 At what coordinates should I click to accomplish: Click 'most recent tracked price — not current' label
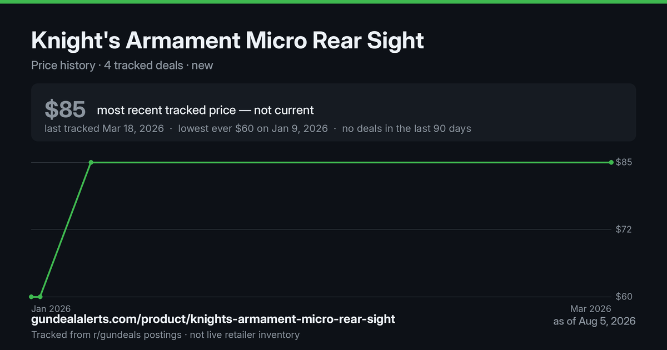pyautogui.click(x=205, y=110)
